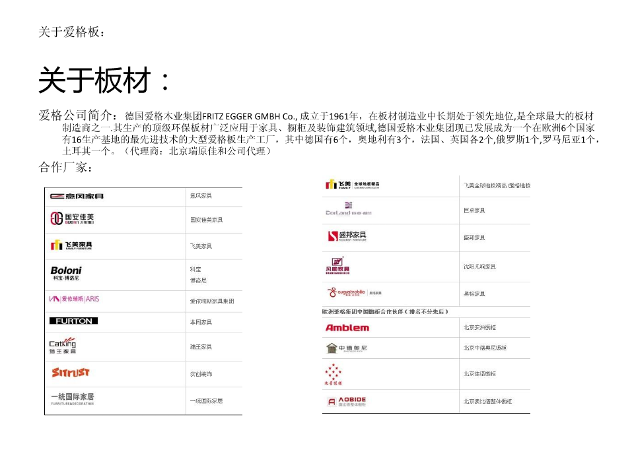Image resolution: width=634 pixels, height=475 pixels.
Task: Click the '北京佳诺橱柜' cell
Action: coord(479,374)
